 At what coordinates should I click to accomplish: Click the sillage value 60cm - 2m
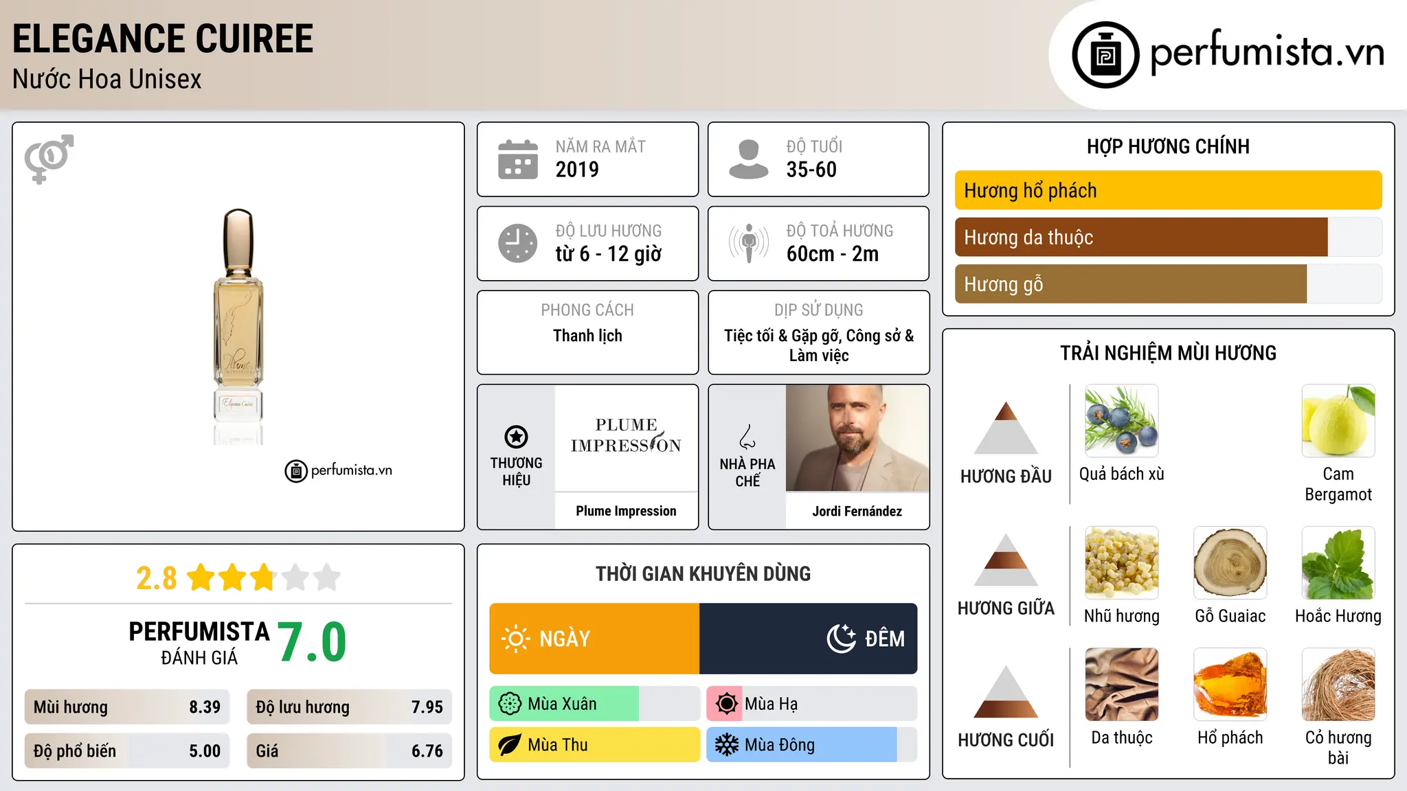833,254
